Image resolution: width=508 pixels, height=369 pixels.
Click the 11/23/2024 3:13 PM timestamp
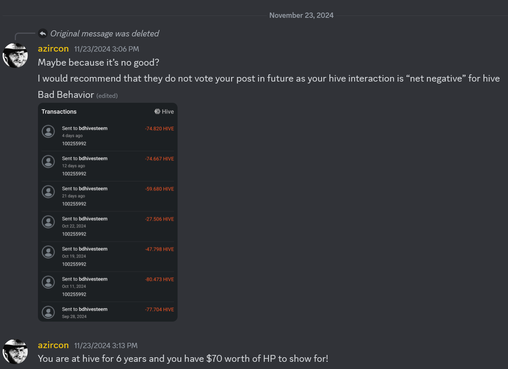click(x=106, y=345)
